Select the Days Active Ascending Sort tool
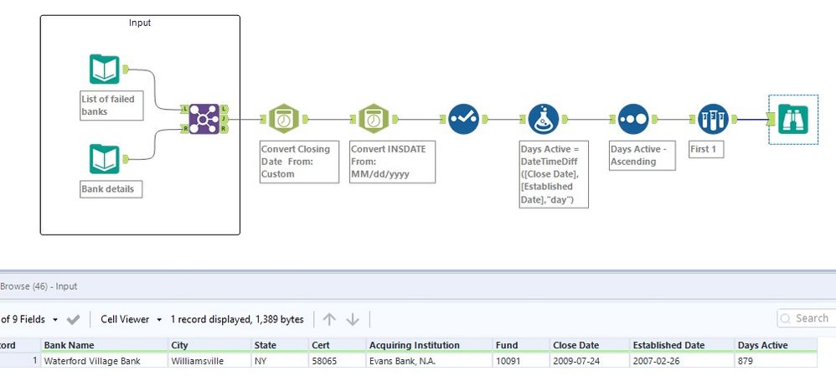836x376 pixels. (x=633, y=119)
